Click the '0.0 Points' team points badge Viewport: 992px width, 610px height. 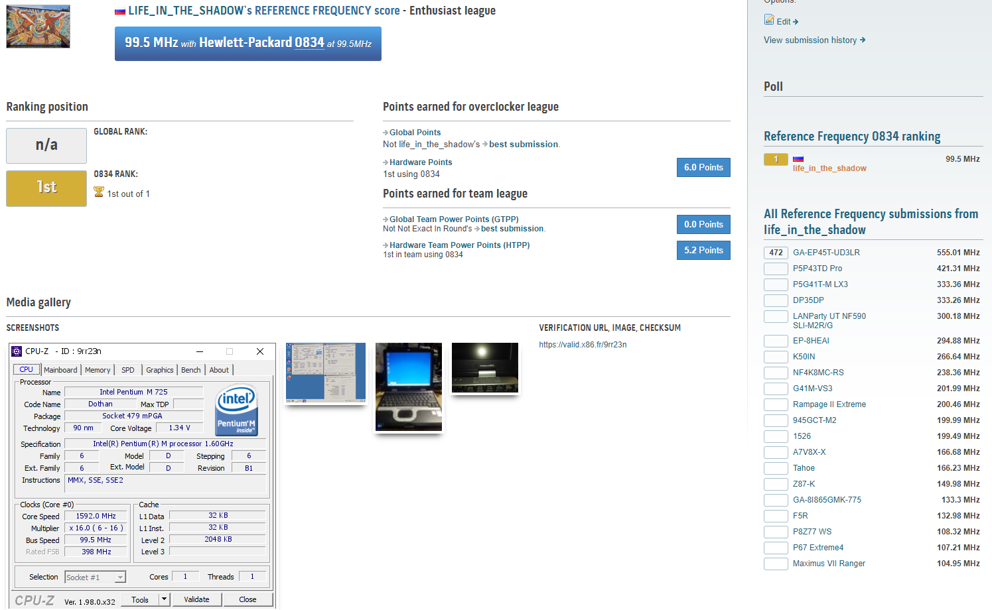[703, 224]
